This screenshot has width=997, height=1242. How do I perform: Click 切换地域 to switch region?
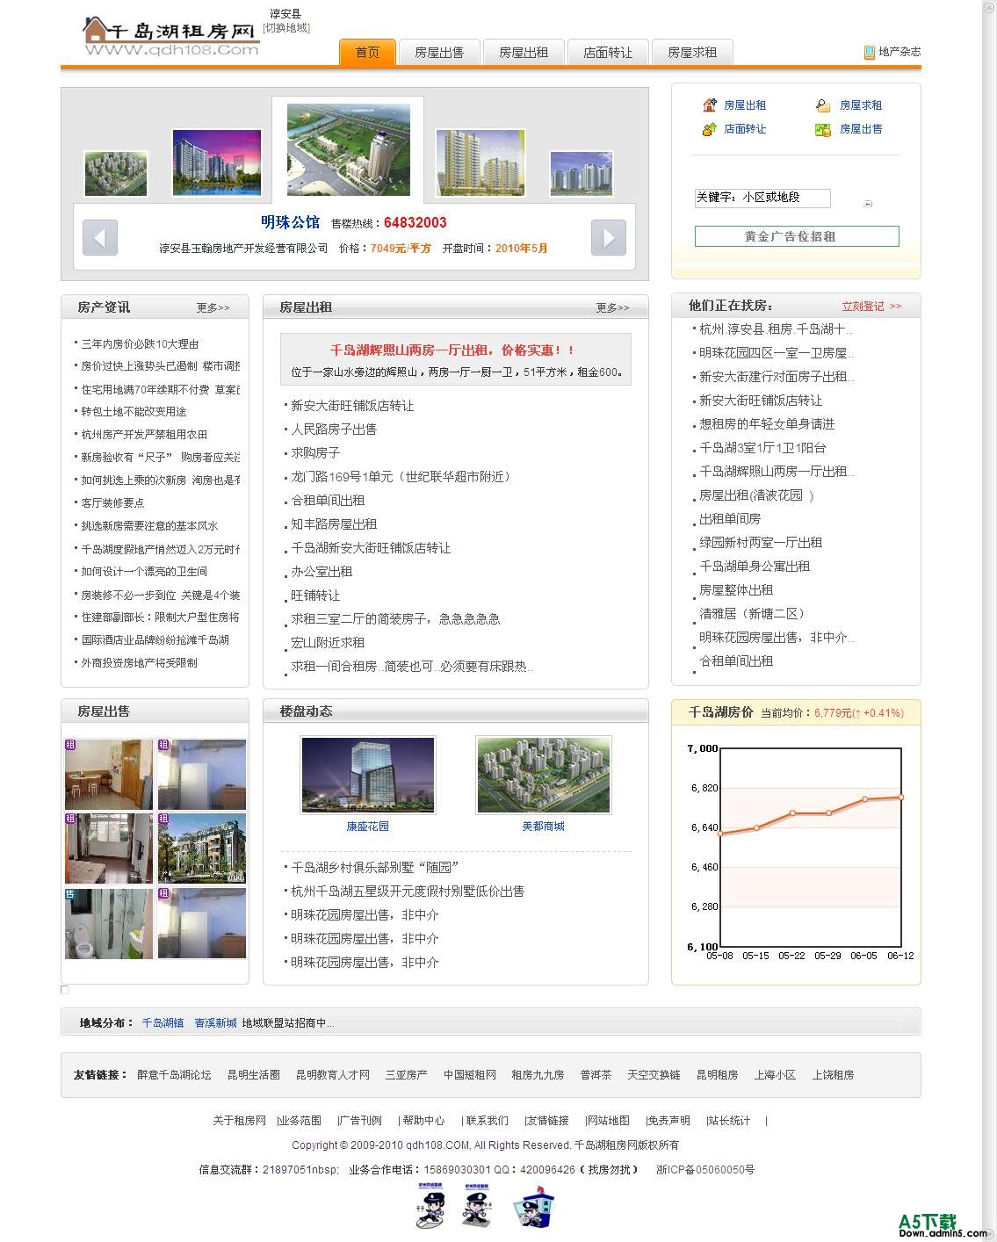tap(286, 28)
